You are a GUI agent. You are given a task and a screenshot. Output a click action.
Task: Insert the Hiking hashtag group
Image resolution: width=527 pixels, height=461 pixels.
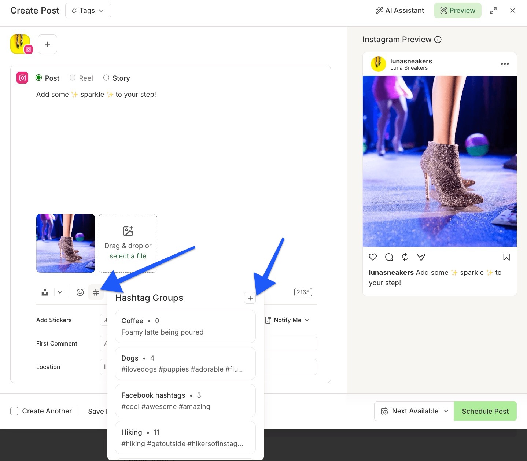pos(185,438)
